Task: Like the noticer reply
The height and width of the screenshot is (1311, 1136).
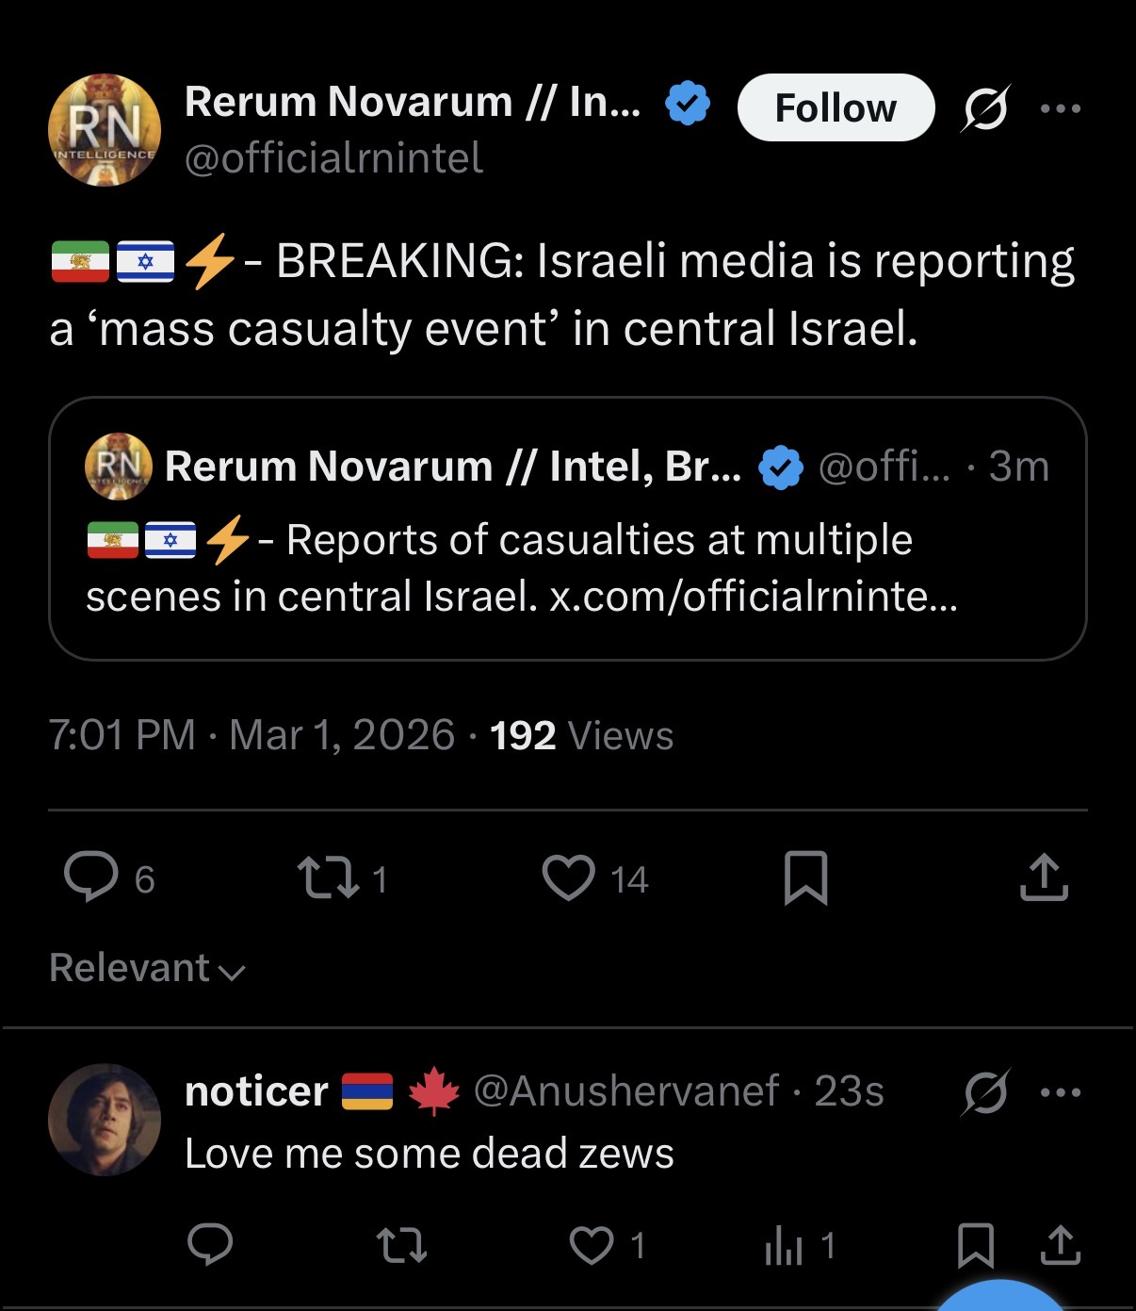Action: click(592, 1245)
